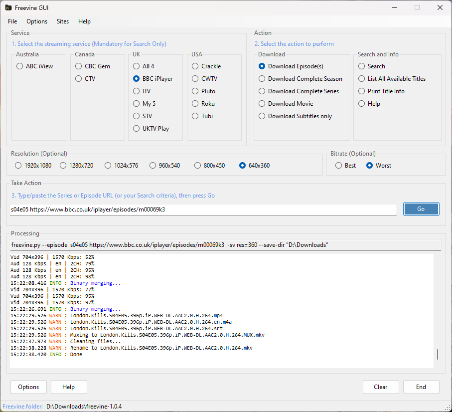
Task: Click the series URL input field
Action: pos(203,209)
